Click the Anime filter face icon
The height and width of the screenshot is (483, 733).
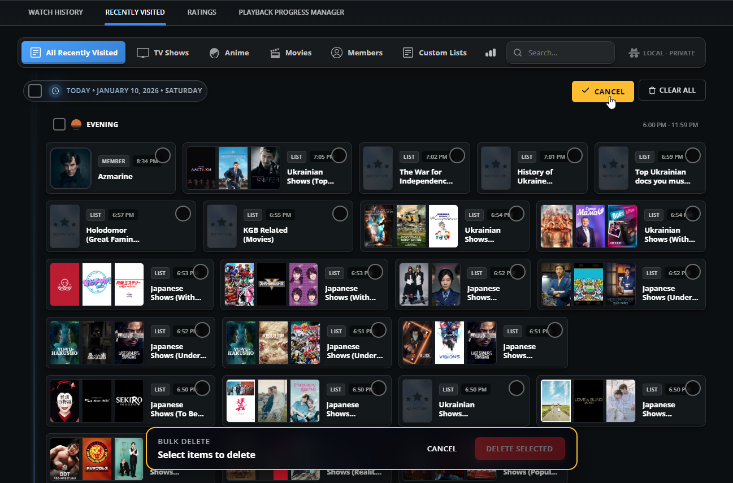tap(214, 53)
